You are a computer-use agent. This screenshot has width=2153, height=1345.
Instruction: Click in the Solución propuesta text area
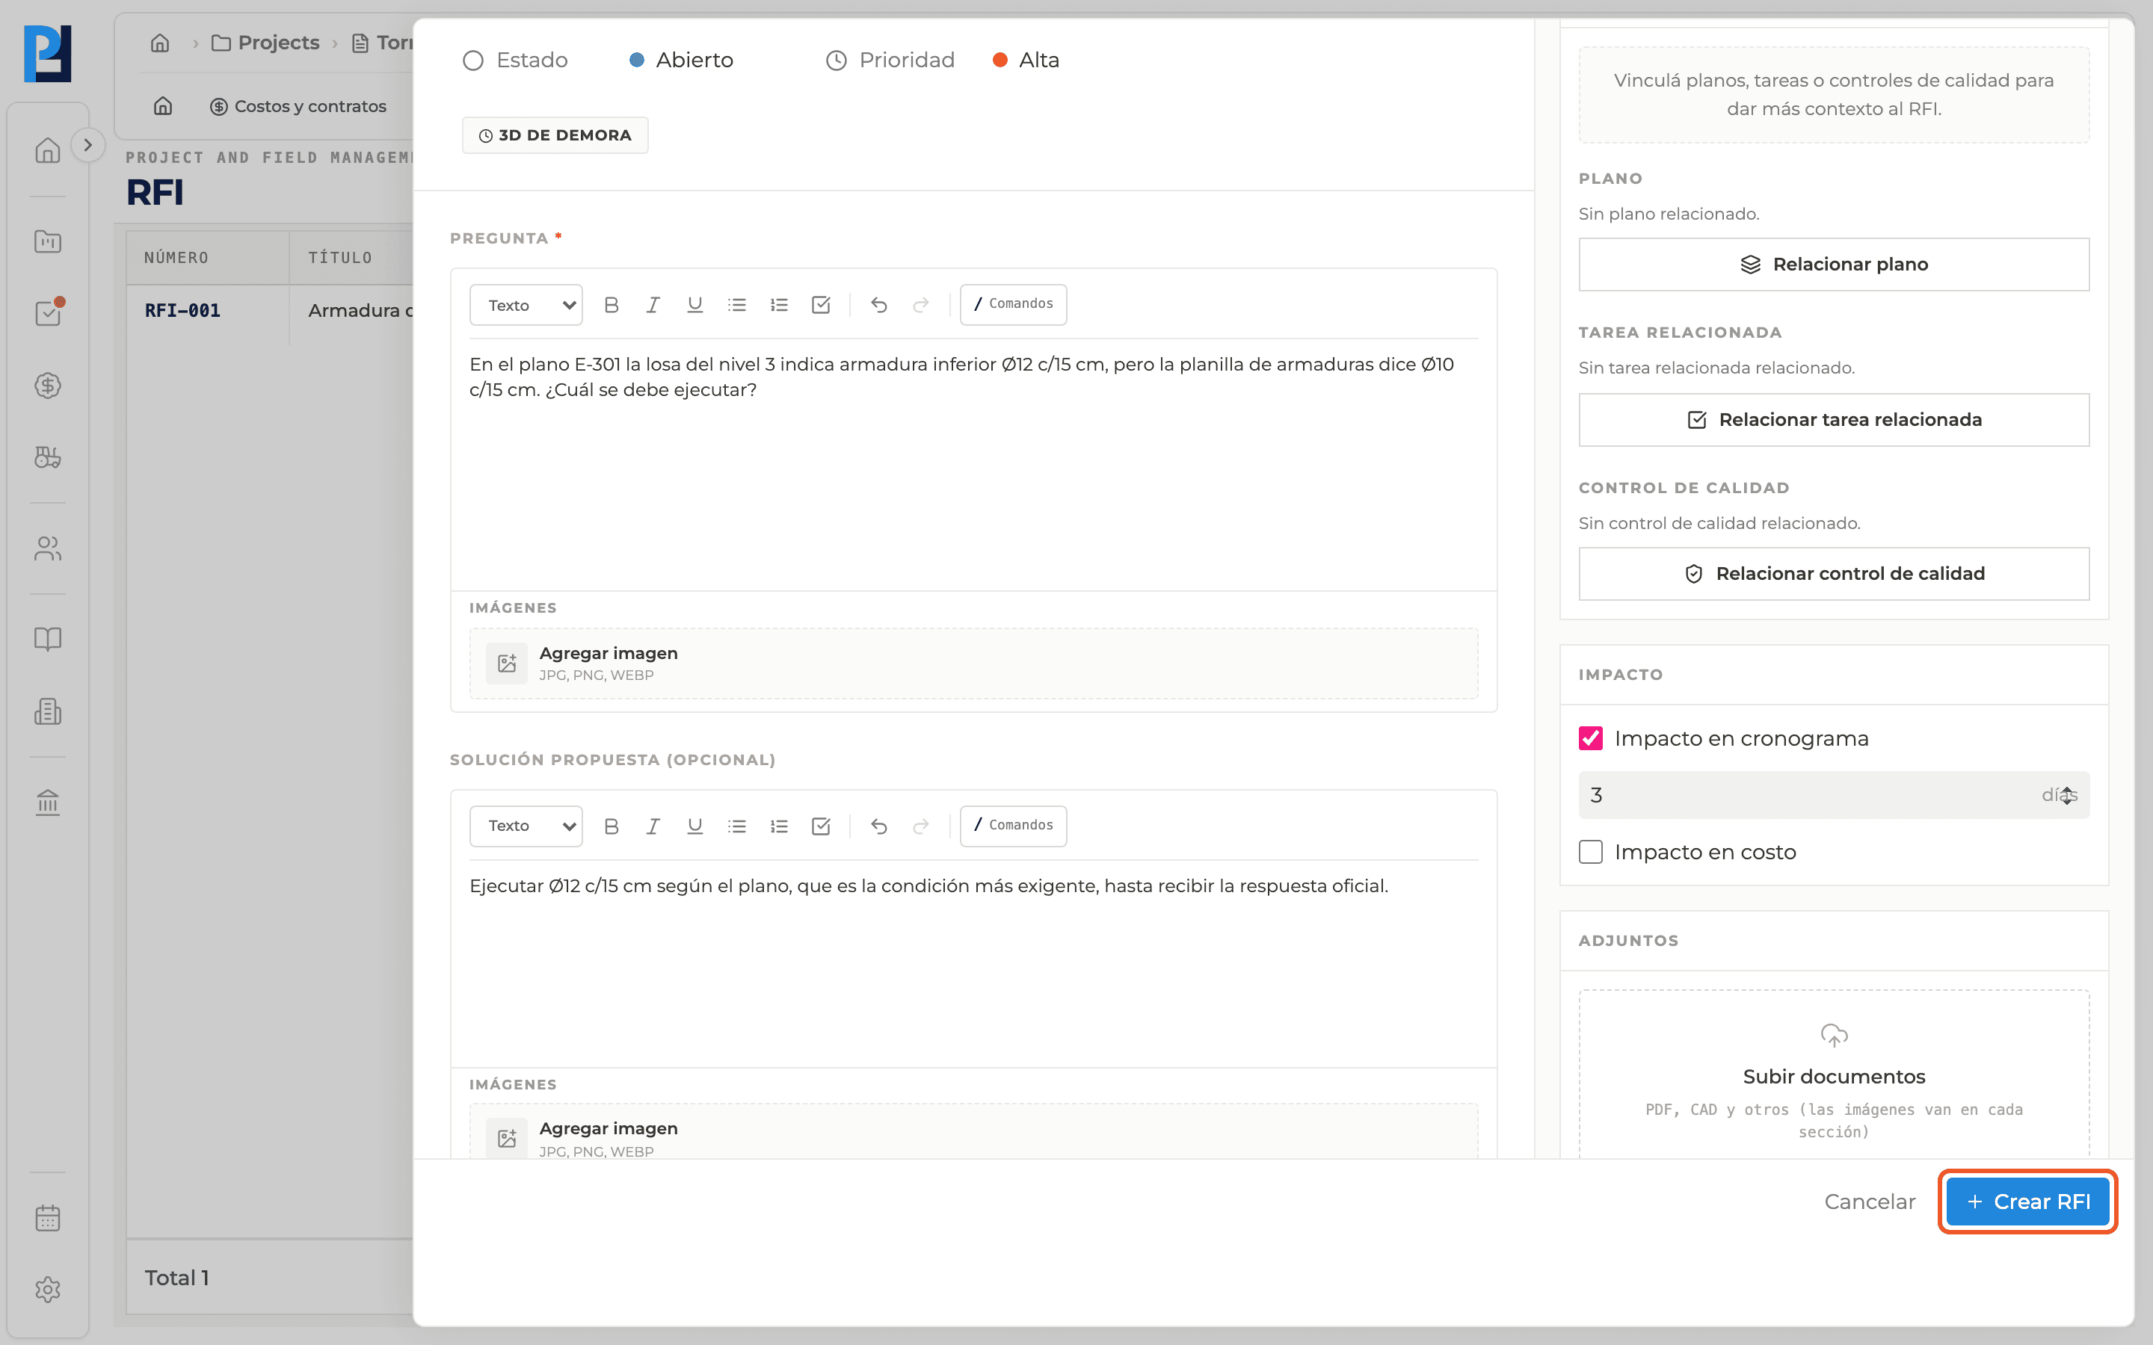[x=973, y=962]
